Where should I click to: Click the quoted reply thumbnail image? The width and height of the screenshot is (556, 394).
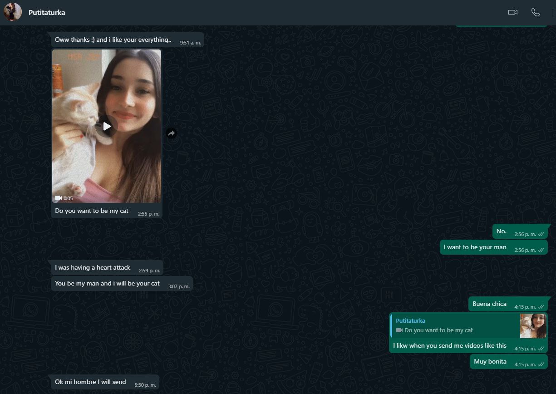click(x=533, y=326)
